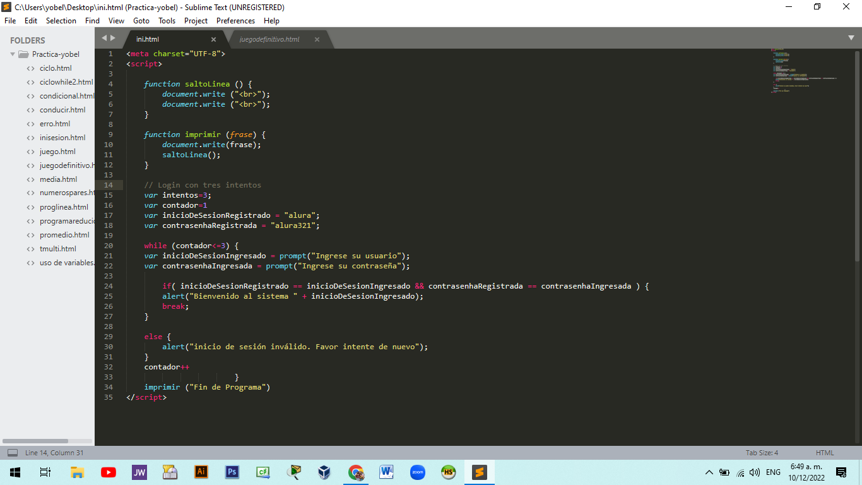Open File Explorer from the taskbar
The width and height of the screenshot is (862, 485).
(x=77, y=472)
